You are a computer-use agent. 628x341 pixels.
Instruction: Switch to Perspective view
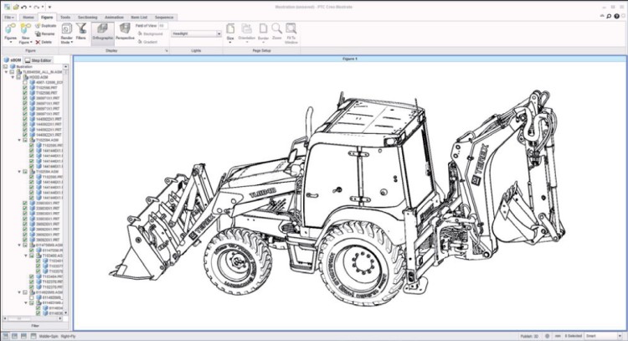pos(124,30)
